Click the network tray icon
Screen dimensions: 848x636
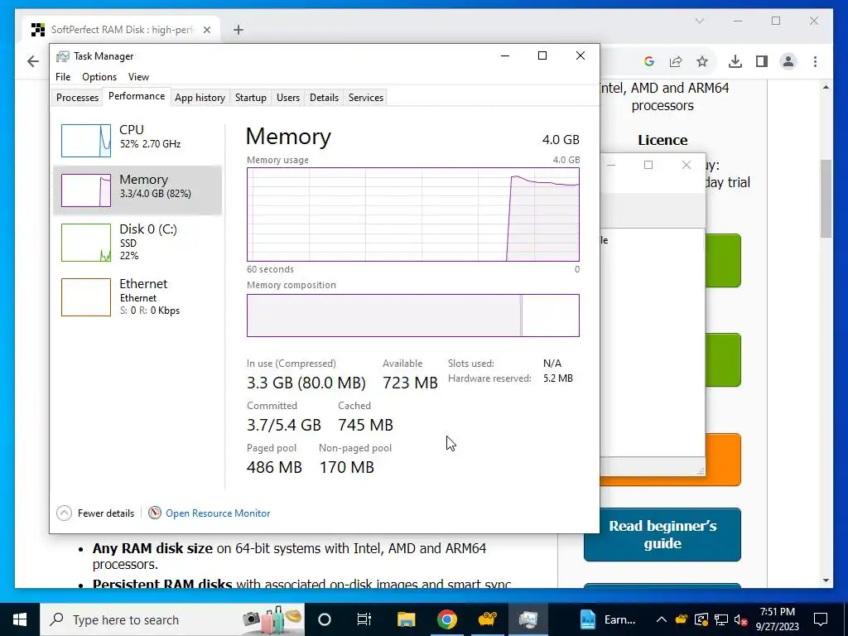[721, 619]
